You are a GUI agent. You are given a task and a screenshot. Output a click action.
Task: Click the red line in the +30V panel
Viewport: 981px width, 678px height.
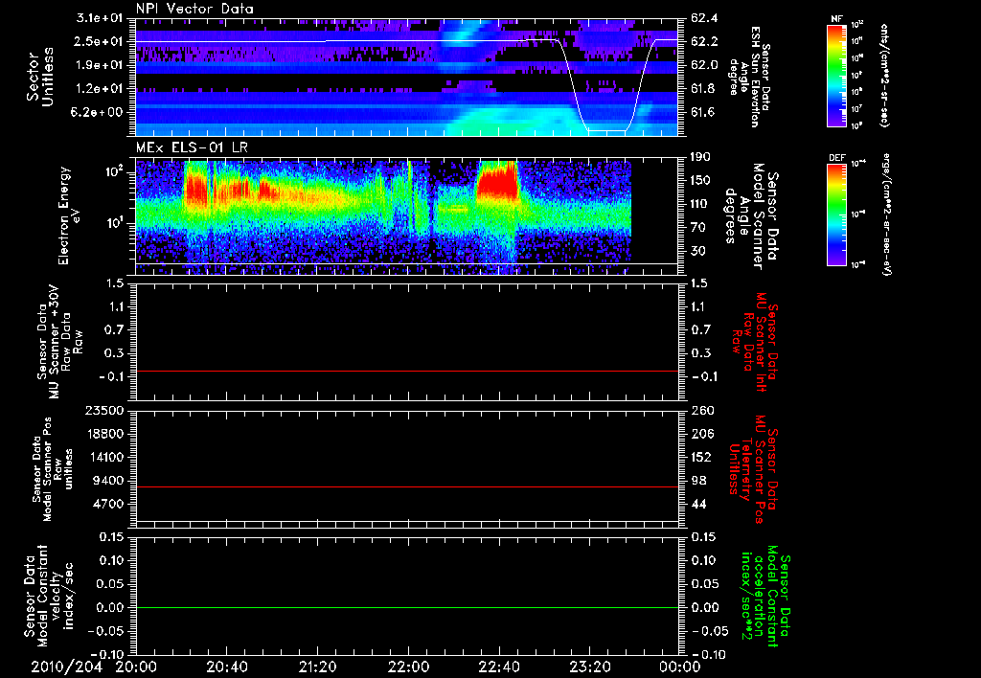pyautogui.click(x=407, y=371)
